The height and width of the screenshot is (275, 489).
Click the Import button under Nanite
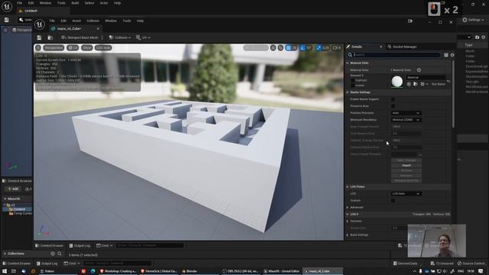pyautogui.click(x=406, y=165)
